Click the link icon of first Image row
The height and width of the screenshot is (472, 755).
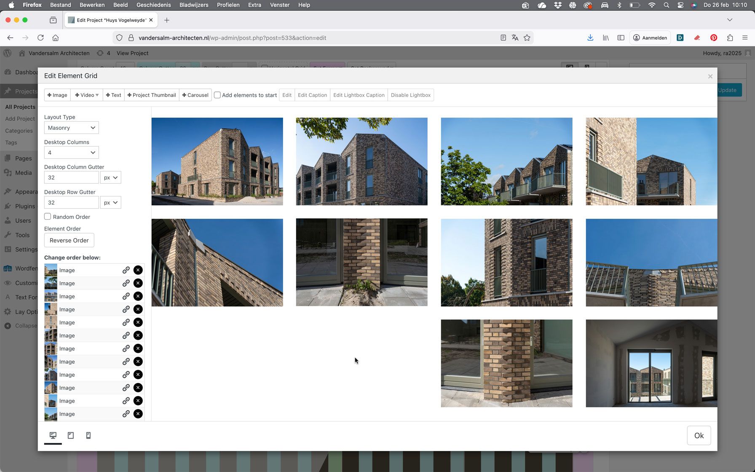(126, 270)
